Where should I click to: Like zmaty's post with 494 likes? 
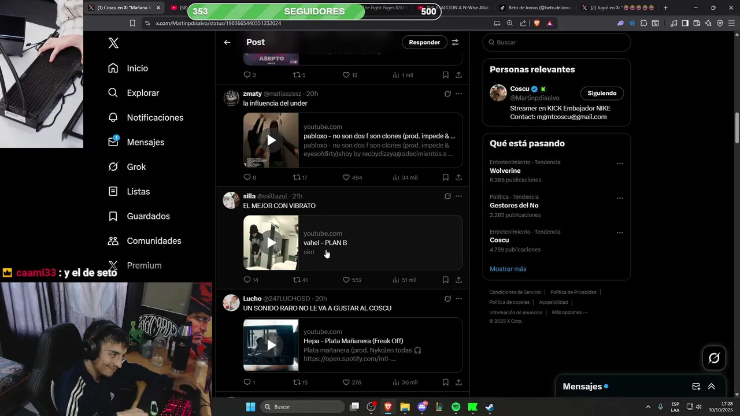(x=346, y=177)
